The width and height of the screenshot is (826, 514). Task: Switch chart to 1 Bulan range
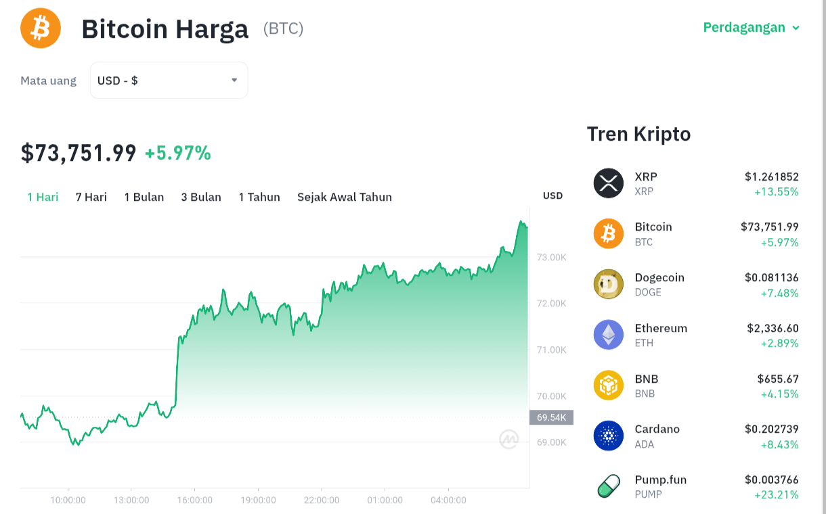pos(144,197)
